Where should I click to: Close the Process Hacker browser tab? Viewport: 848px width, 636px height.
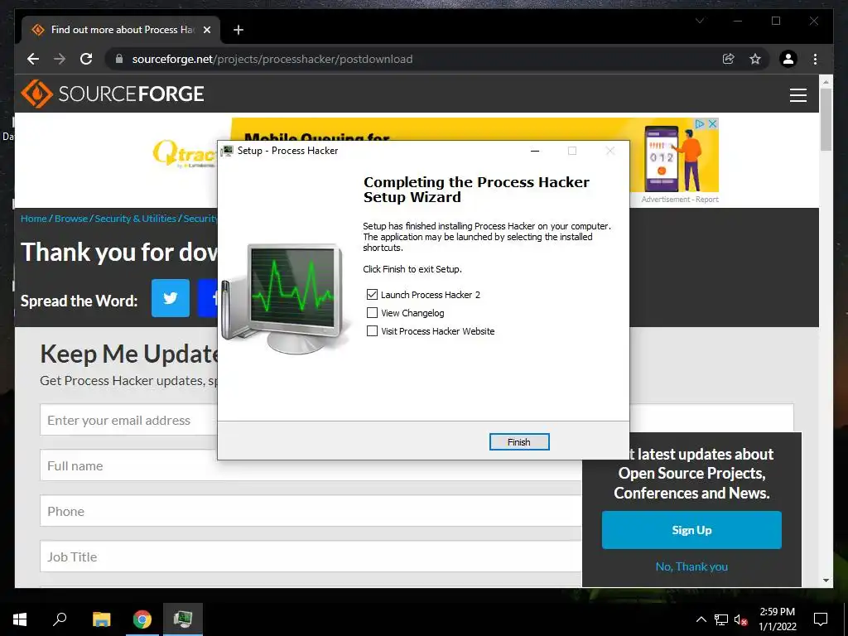point(206,30)
